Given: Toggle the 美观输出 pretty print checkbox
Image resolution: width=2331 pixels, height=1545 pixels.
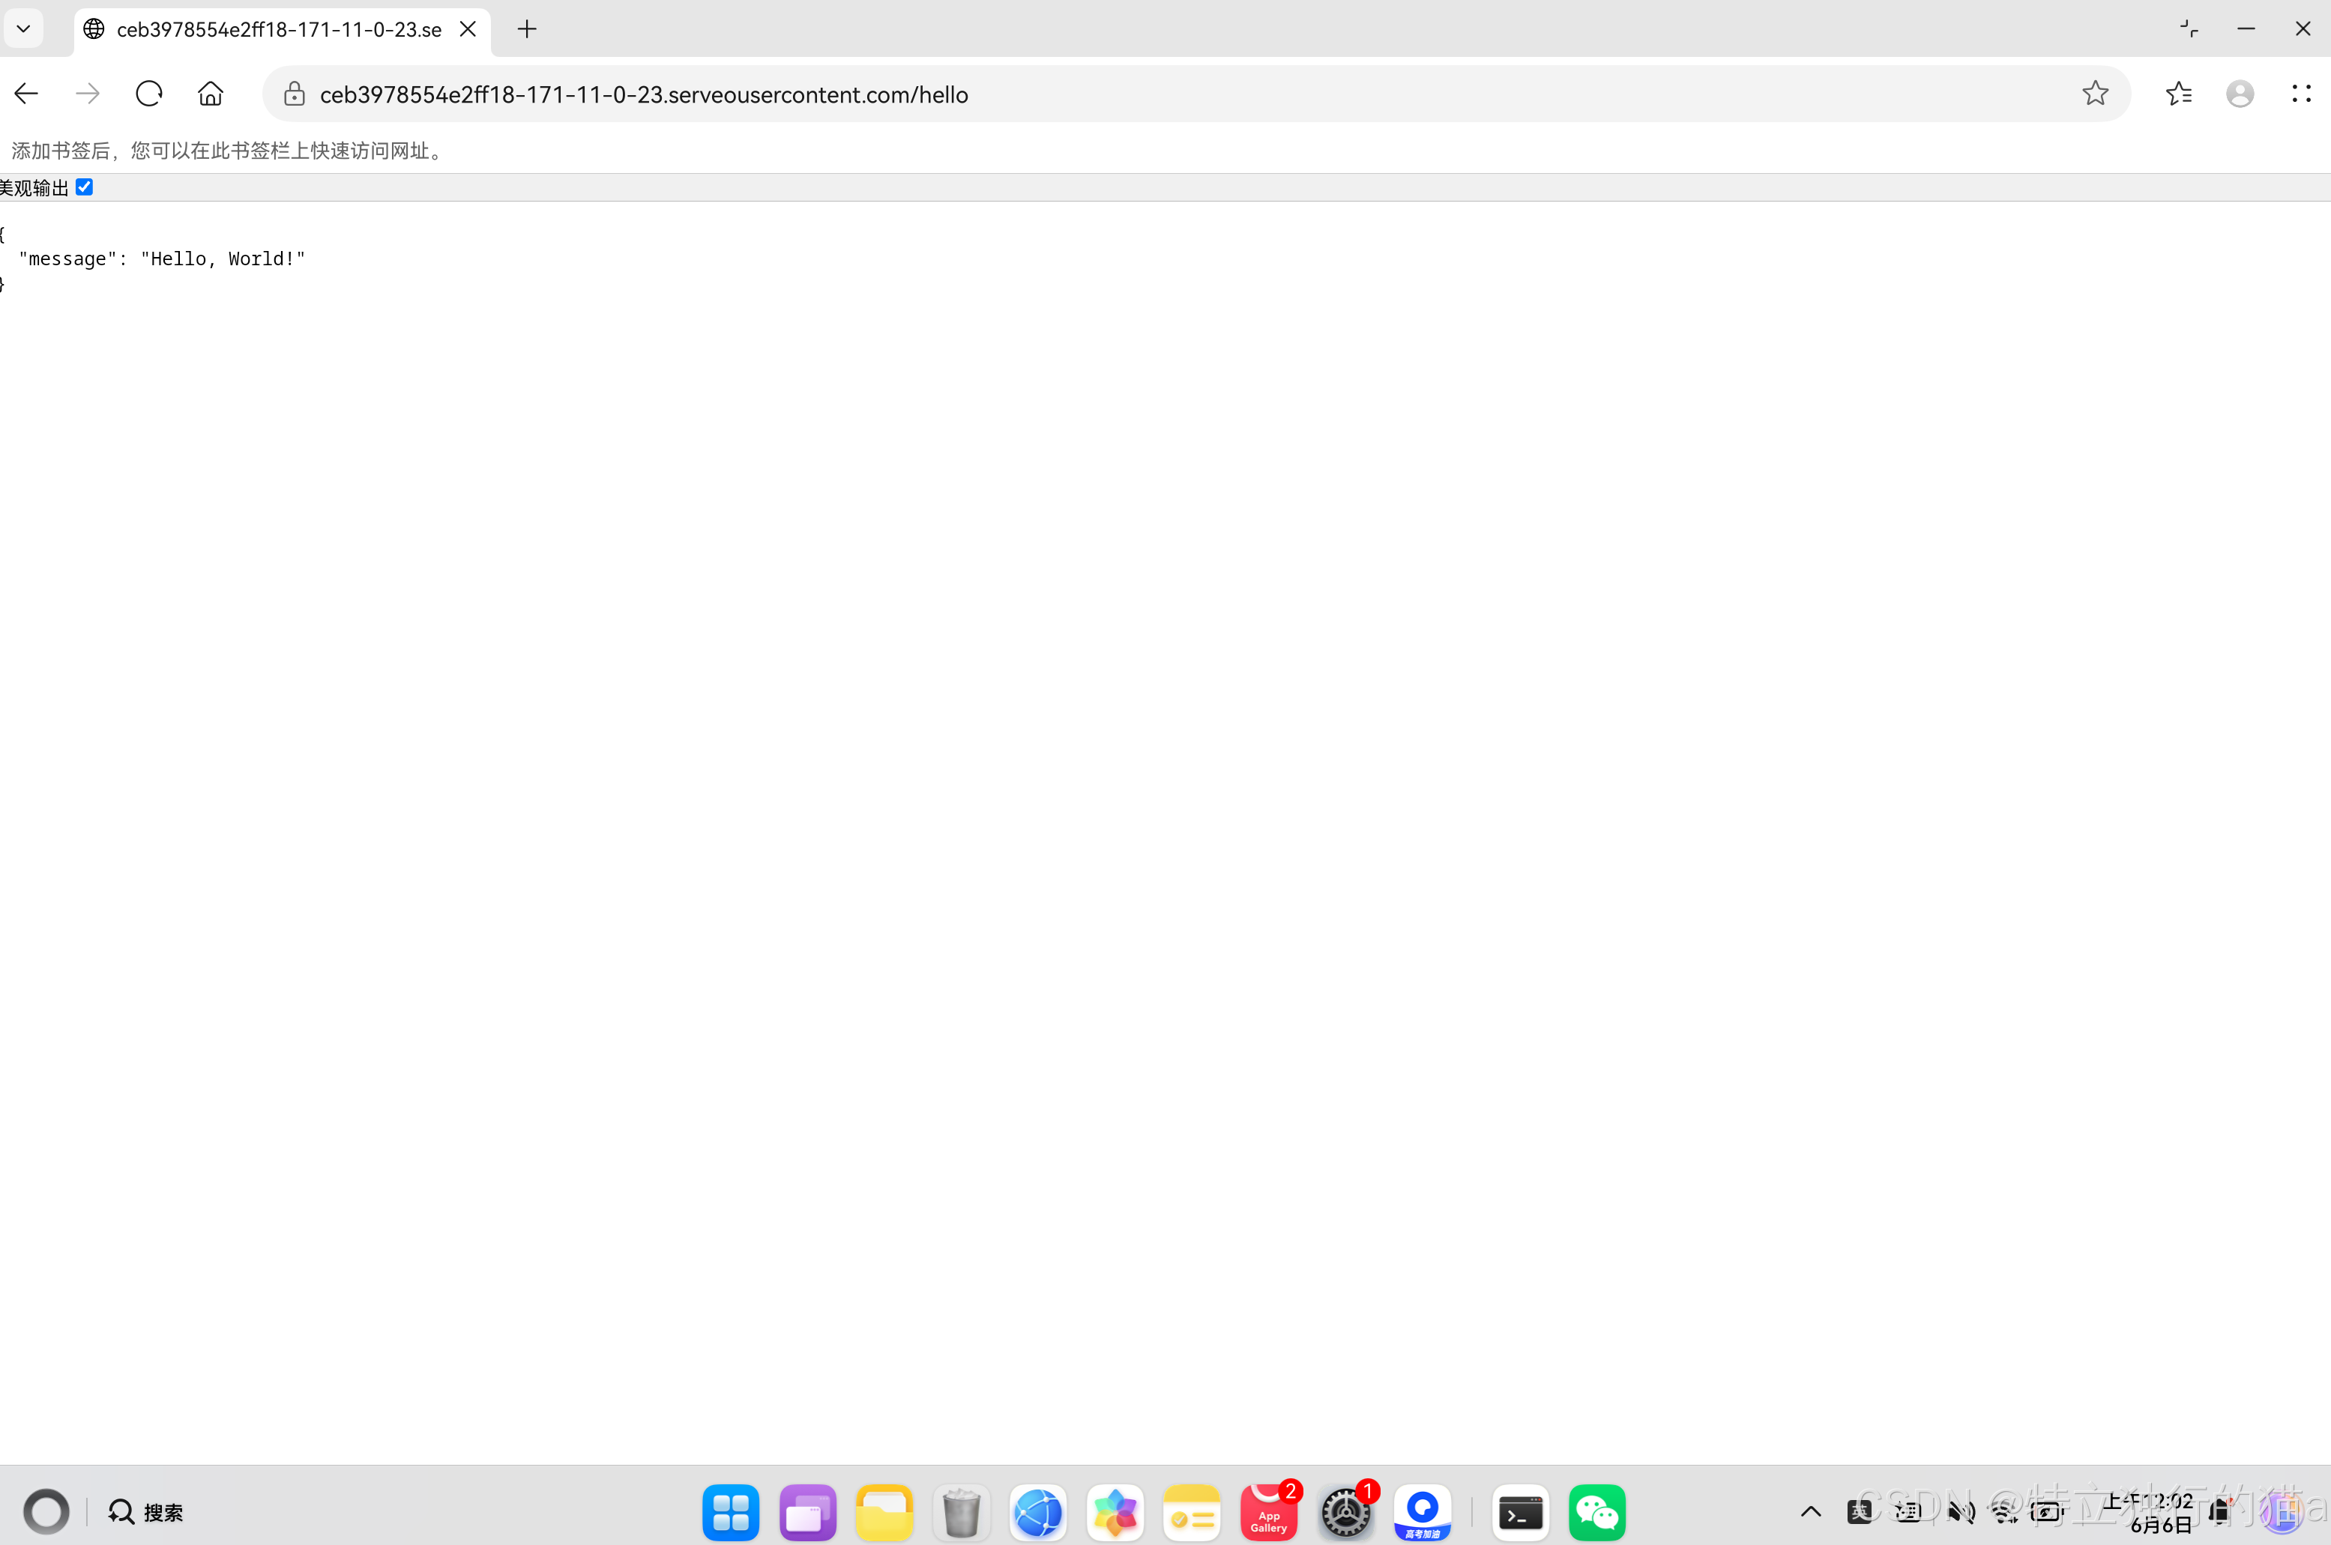Looking at the screenshot, I should [x=85, y=187].
